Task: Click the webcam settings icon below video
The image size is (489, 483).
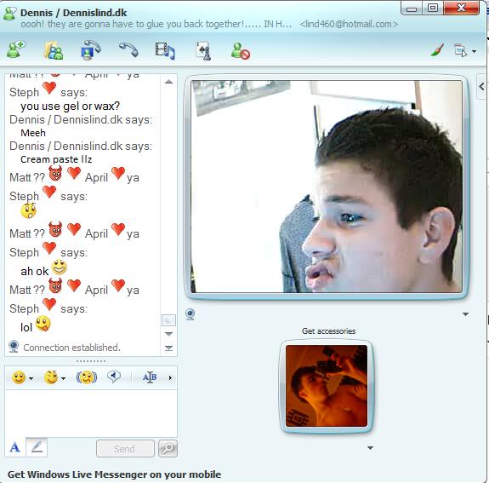Action: [x=190, y=314]
